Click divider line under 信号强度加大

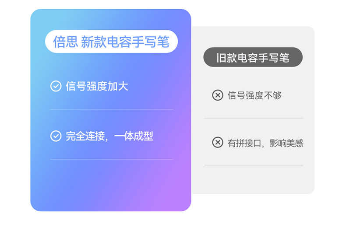tap(111, 109)
